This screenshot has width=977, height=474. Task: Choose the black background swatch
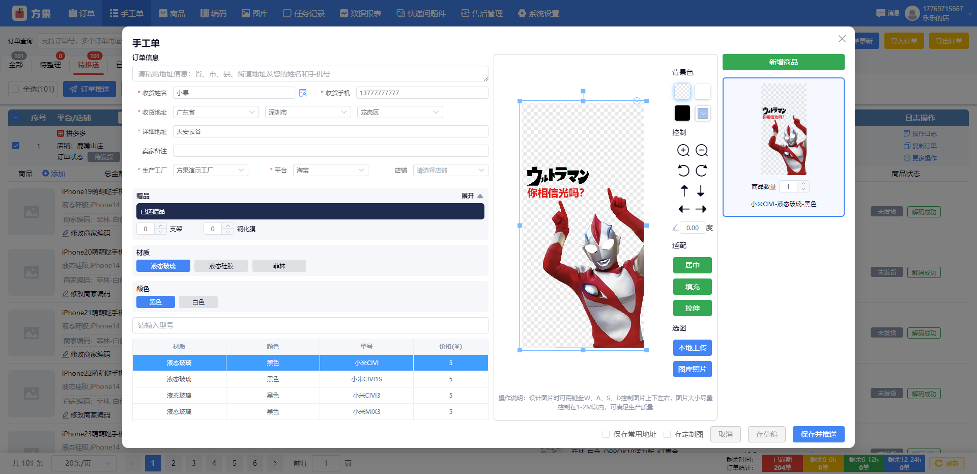pos(682,113)
